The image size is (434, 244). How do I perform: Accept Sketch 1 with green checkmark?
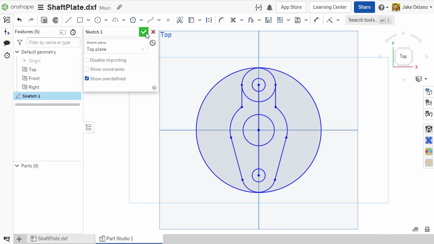(x=143, y=32)
